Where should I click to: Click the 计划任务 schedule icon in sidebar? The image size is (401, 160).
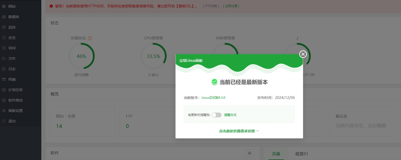click(x=4, y=90)
